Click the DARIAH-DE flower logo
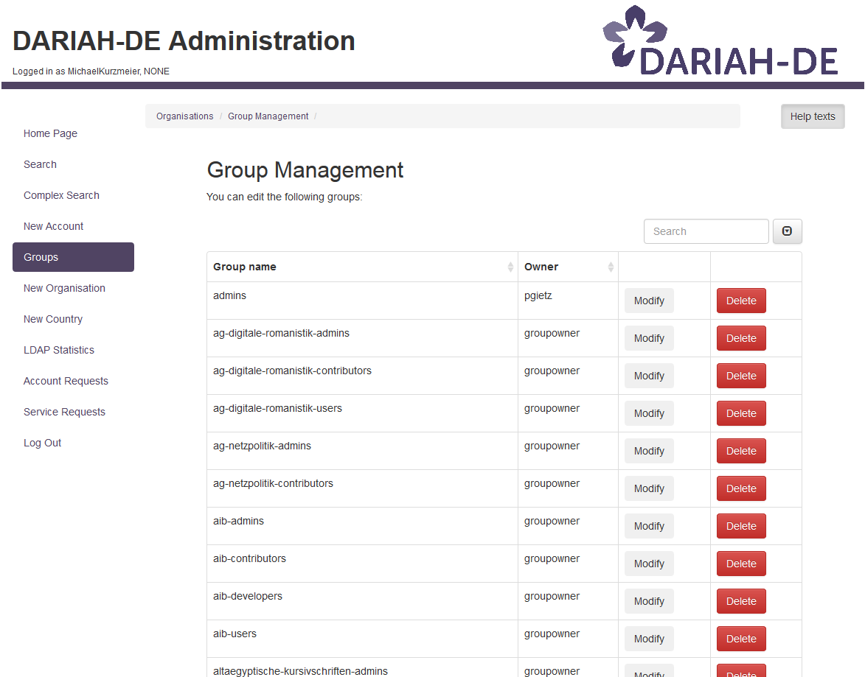Screen dimensions: 865x677 [x=633, y=35]
